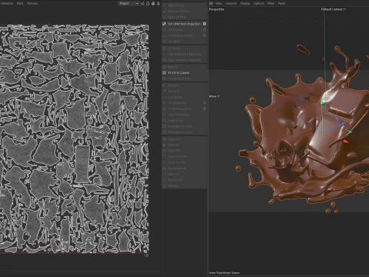
Task: Choose Boundary to Circle command
Action: pyautogui.click(x=180, y=126)
